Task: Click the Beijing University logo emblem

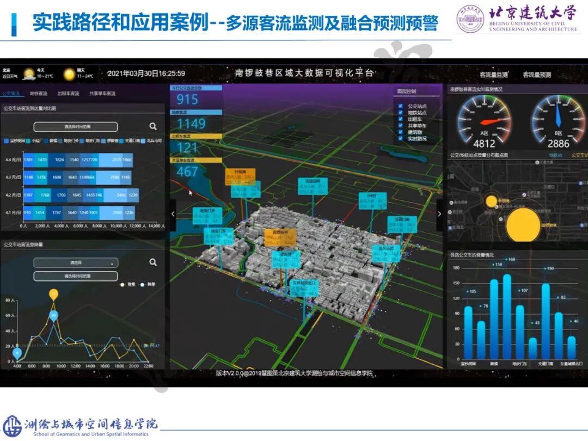Action: (470, 19)
